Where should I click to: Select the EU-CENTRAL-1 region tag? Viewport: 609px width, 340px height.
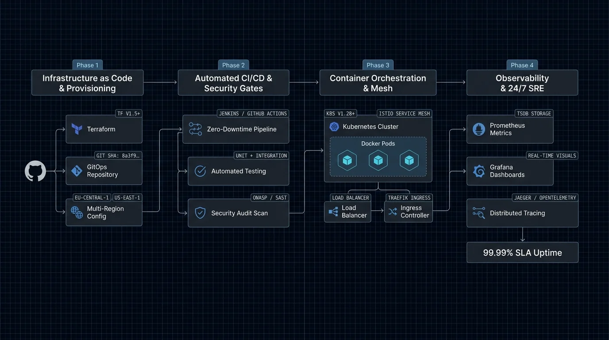(x=92, y=198)
